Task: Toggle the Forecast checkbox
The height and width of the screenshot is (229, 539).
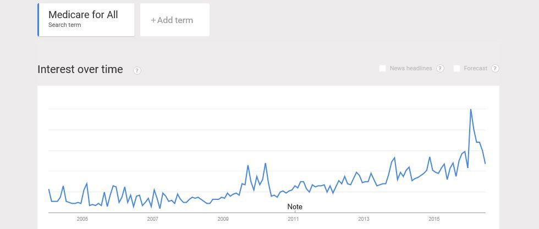Action: coord(457,69)
